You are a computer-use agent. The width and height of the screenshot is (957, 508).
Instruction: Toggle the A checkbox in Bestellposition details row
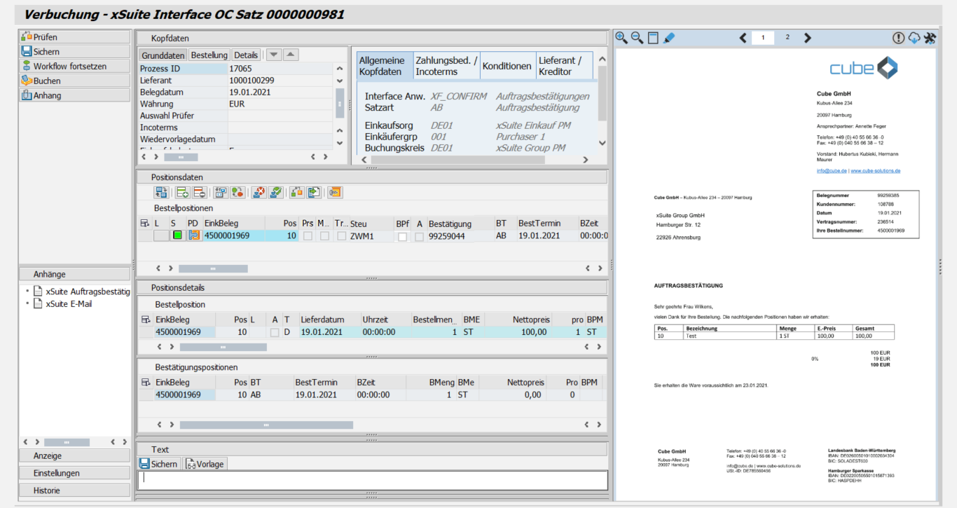[x=275, y=332]
